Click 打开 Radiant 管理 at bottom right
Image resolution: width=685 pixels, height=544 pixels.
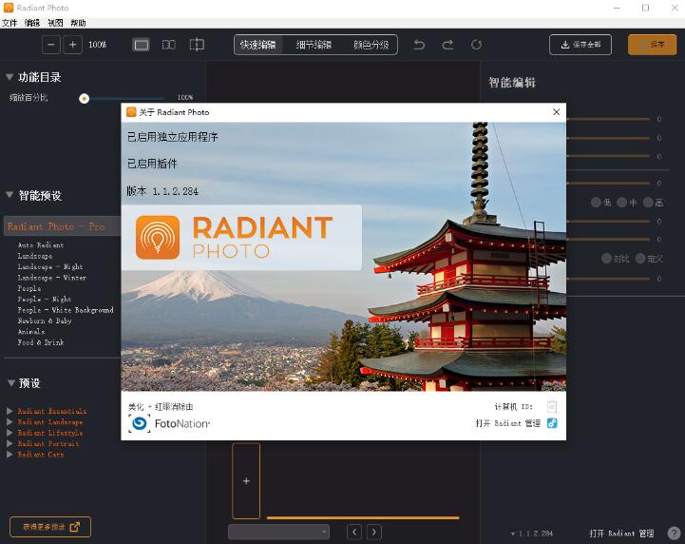[x=621, y=534]
